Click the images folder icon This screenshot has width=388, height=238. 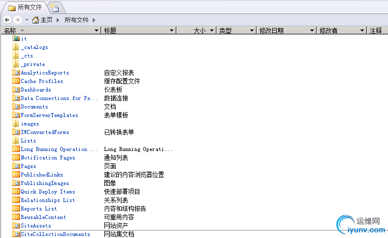pyautogui.click(x=16, y=123)
